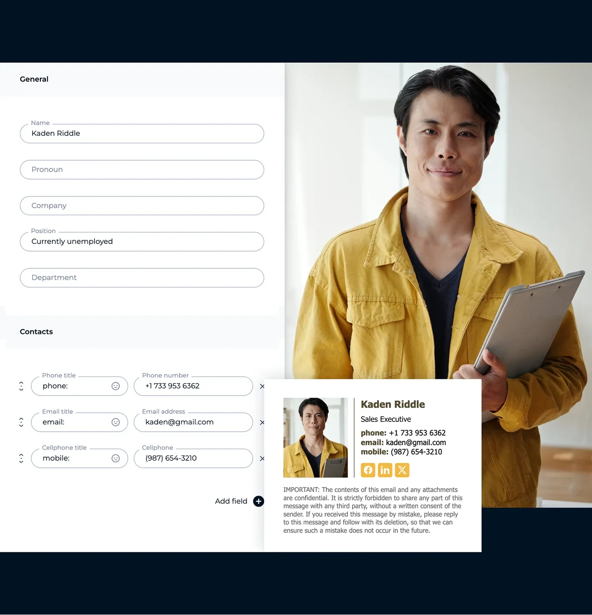The width and height of the screenshot is (592, 615).
Task: Reorder the phone row using its arrows
Action: (x=21, y=386)
